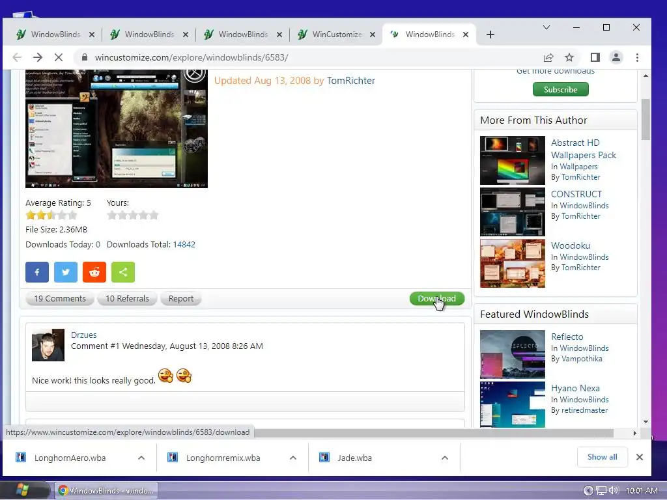Click the taskbar clock 10:01 AM
This screenshot has height=500, width=667.
pyautogui.click(x=642, y=491)
